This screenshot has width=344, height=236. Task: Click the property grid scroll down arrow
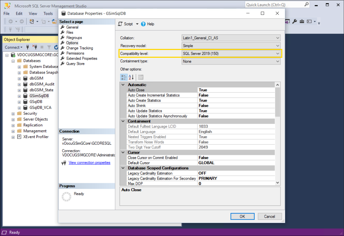click(278, 183)
